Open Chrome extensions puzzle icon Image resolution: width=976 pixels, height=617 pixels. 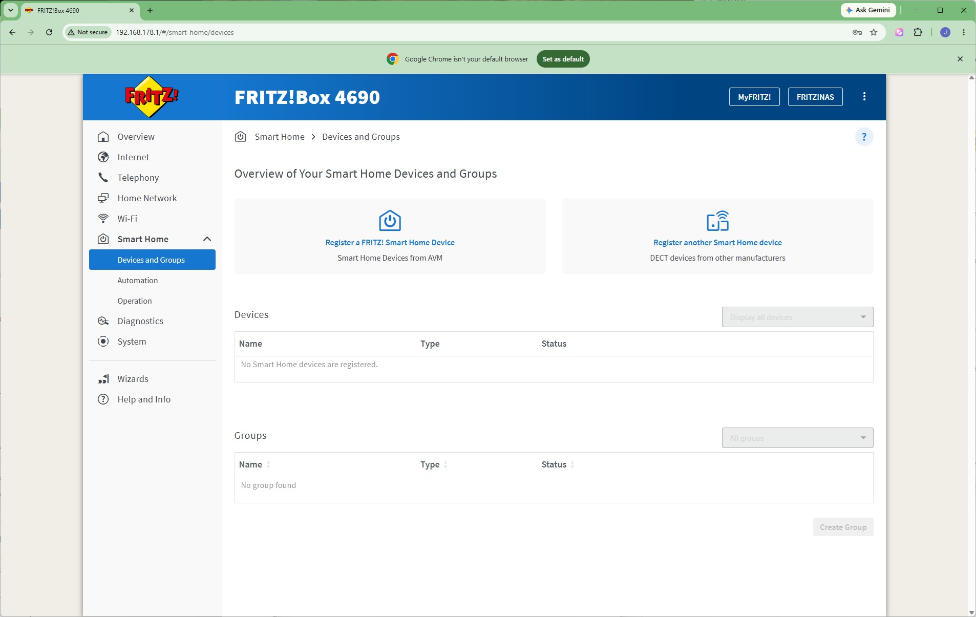(918, 32)
